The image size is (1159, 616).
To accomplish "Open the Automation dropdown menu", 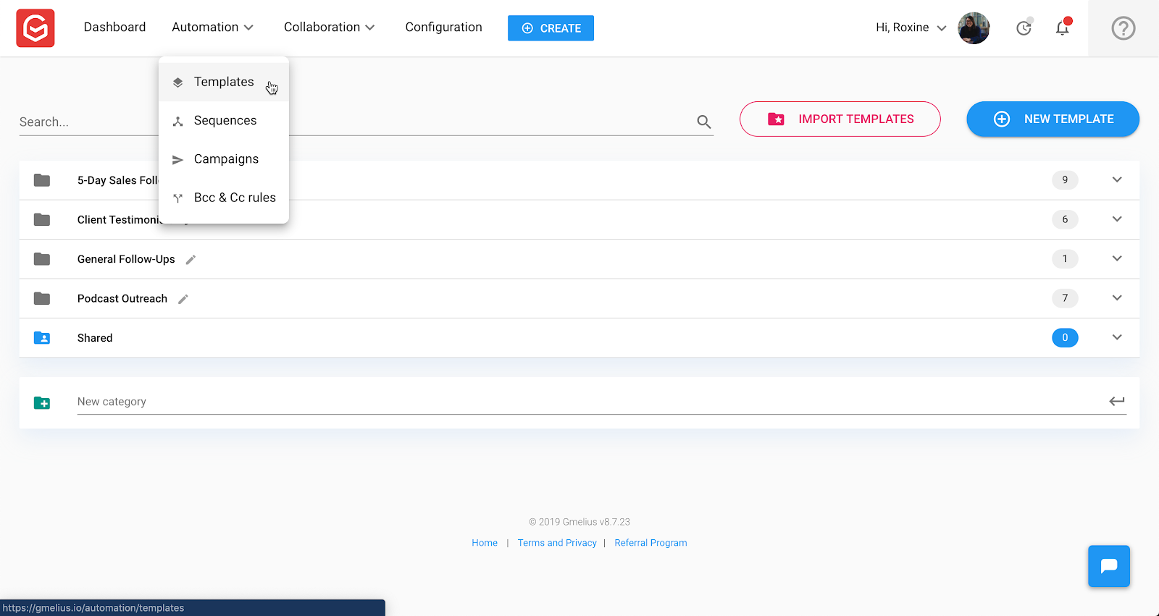I will click(212, 27).
